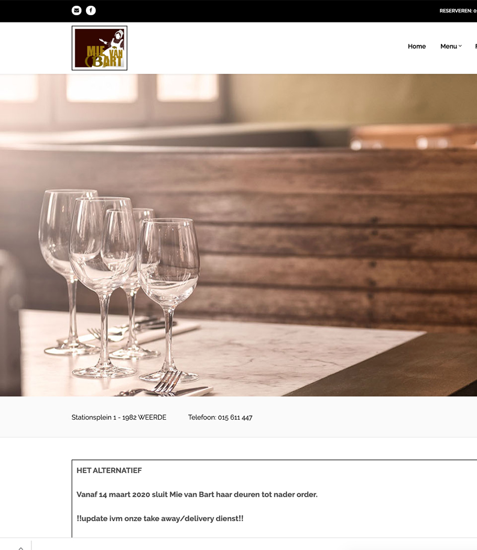This screenshot has width=477, height=550.
Task: Click the Telefoon 015 611 447 number
Action: pos(220,417)
